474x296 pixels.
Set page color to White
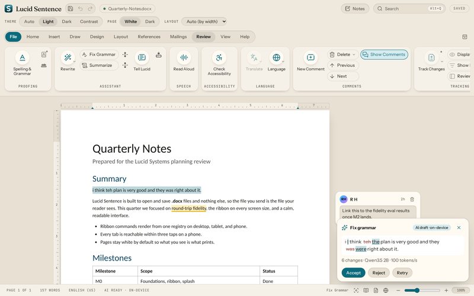(x=130, y=21)
